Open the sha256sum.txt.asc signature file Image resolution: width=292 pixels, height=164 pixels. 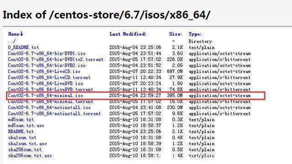[30, 156]
